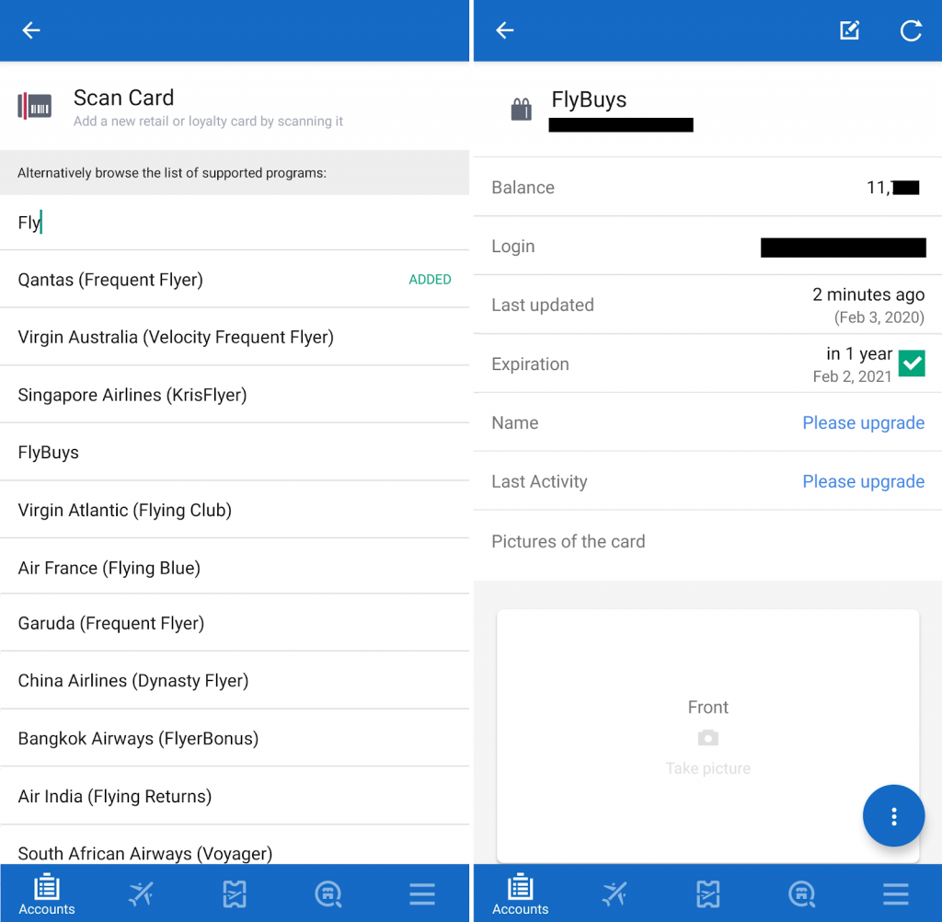This screenshot has width=942, height=922.
Task: Select Air India (Flying Returns)
Action: tap(235, 796)
